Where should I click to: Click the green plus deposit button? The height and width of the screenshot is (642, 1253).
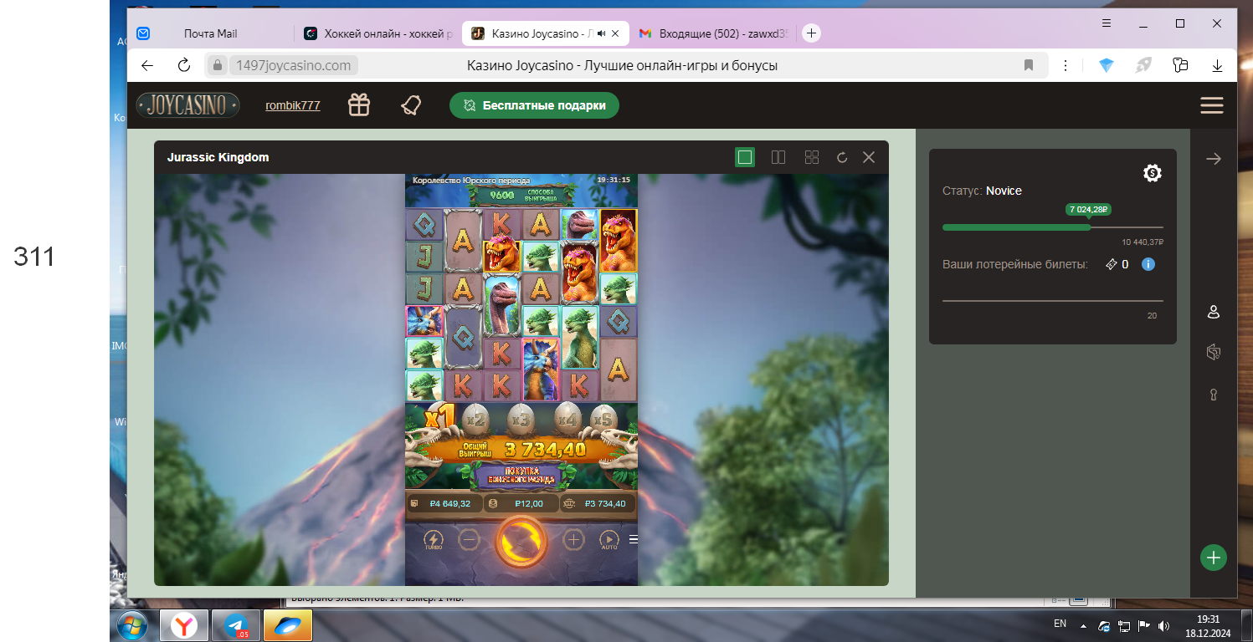point(1213,558)
